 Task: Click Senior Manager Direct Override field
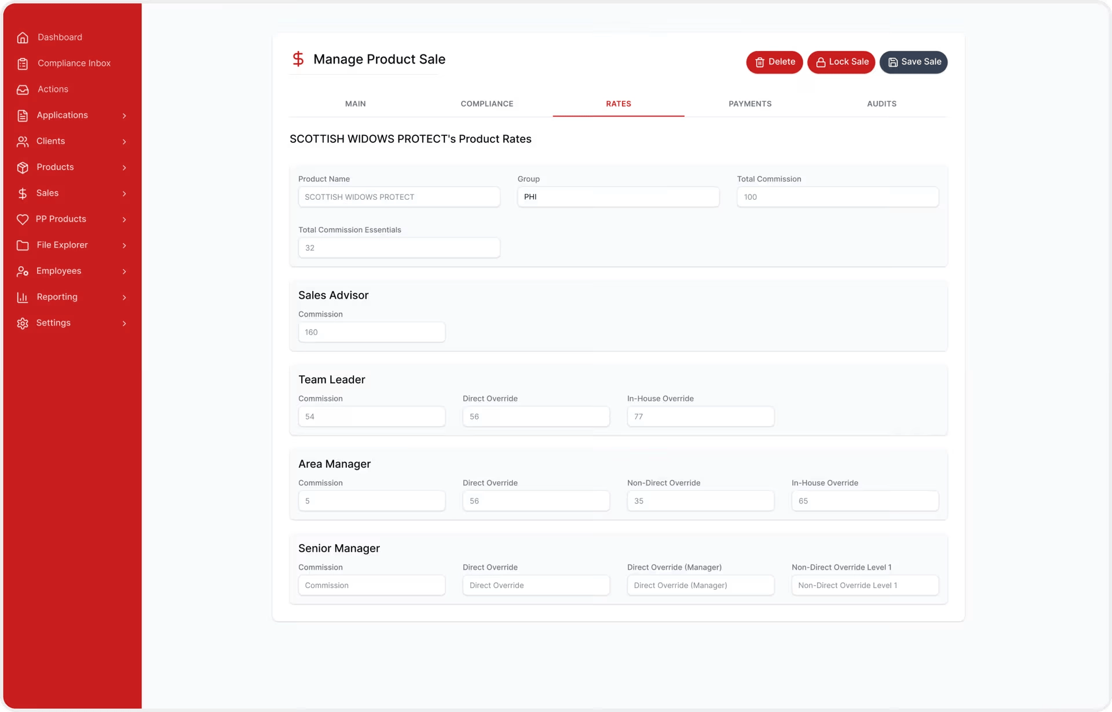[536, 586]
